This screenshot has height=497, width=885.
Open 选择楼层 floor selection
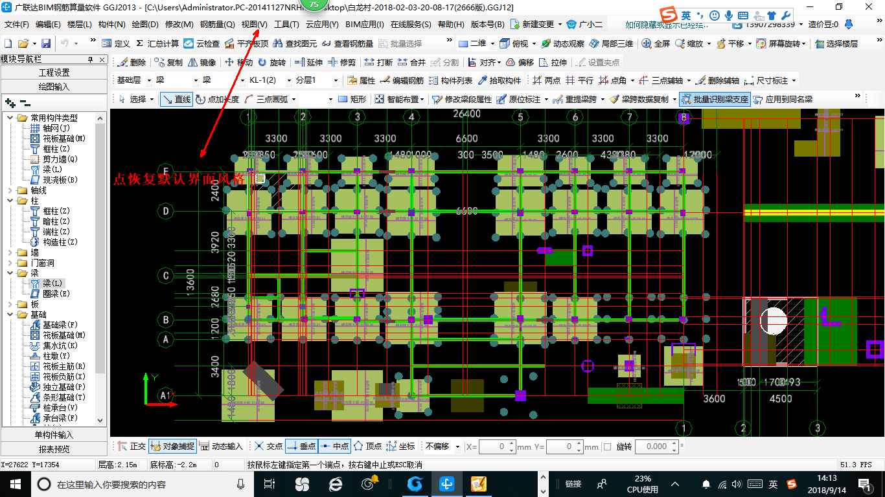pyautogui.click(x=836, y=43)
